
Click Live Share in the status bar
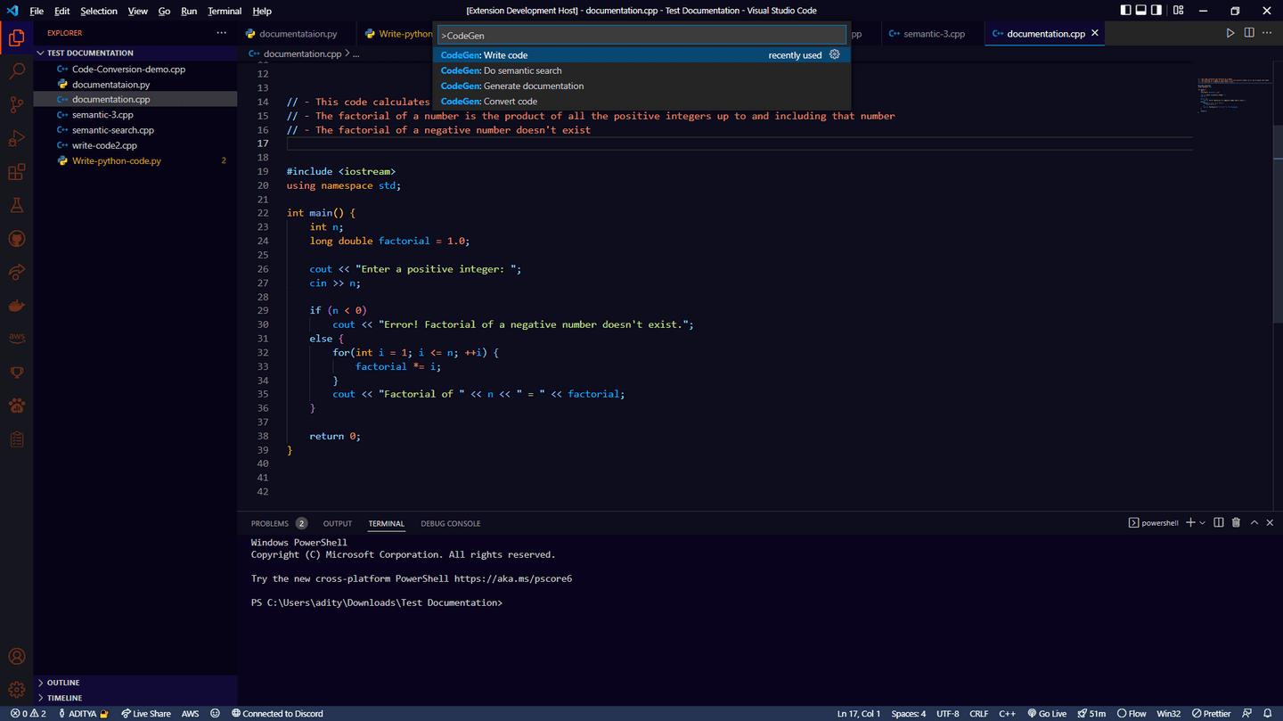pyautogui.click(x=146, y=714)
